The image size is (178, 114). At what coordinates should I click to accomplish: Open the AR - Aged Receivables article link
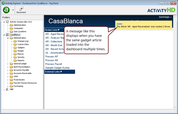coord(55,34)
